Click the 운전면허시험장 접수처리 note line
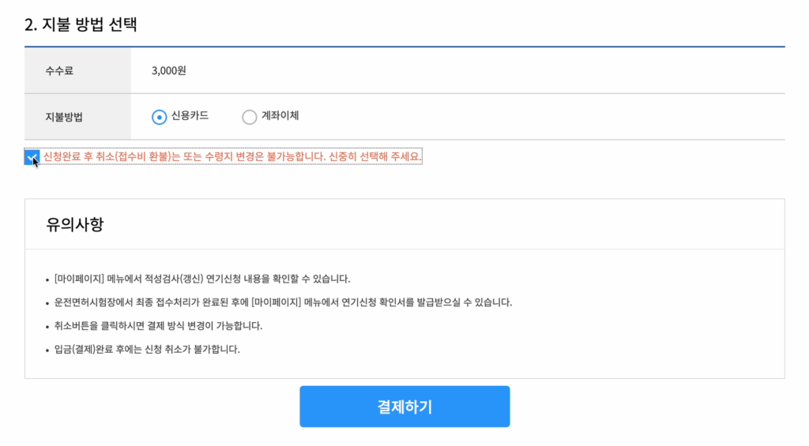 pyautogui.click(x=284, y=302)
